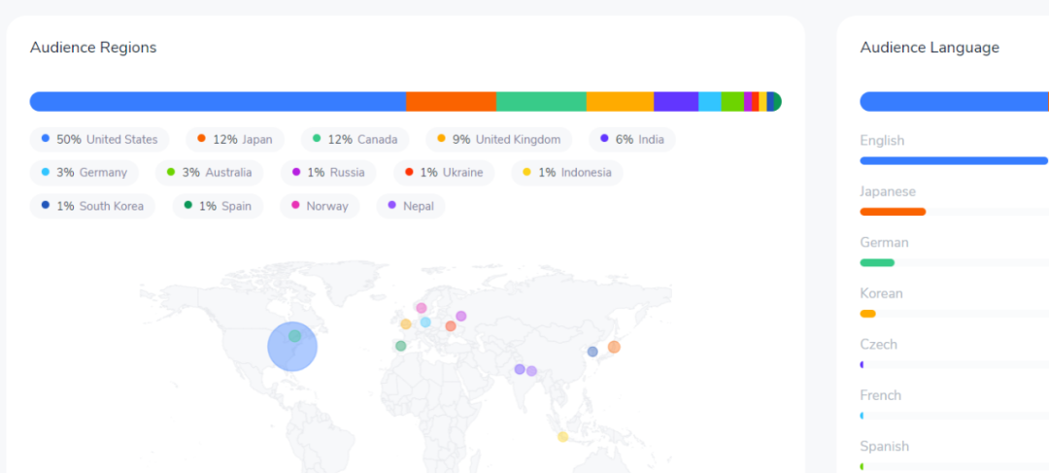
Task: Click the orange Japan segment in the regions bar
Action: click(451, 102)
